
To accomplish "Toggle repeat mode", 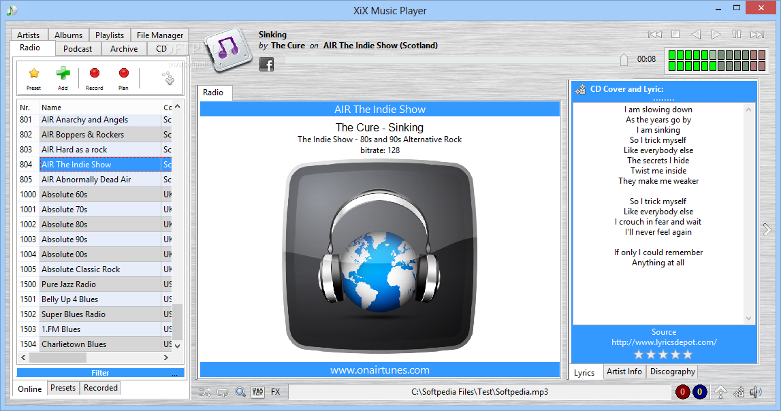I will 222,392.
